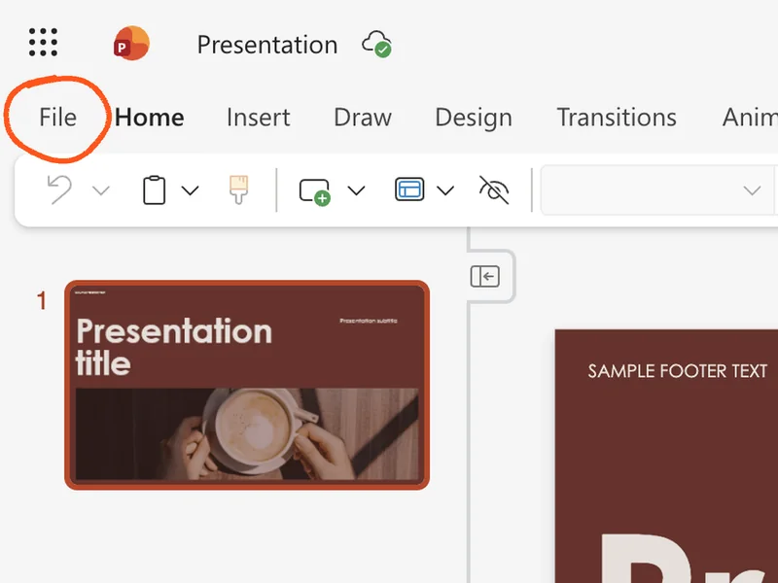Expand the Undo dropdown arrow
Image resolution: width=778 pixels, height=583 pixels.
click(x=101, y=190)
